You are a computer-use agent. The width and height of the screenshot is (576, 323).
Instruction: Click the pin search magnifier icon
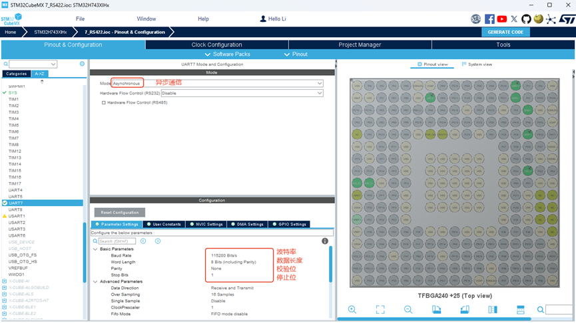point(540,310)
